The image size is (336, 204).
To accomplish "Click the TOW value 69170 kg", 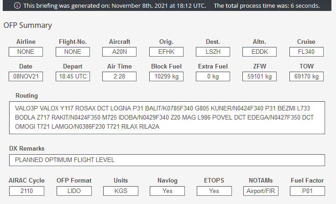I will point(306,77).
